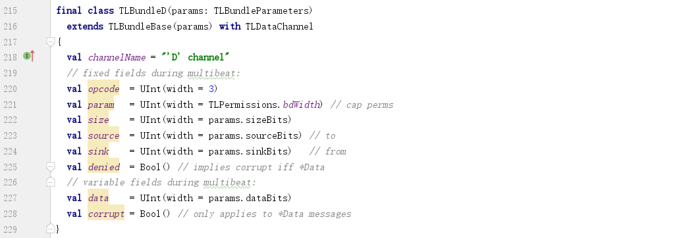The height and width of the screenshot is (238, 687).
Task: Click the highlighted opcode field name
Action: 103,89
